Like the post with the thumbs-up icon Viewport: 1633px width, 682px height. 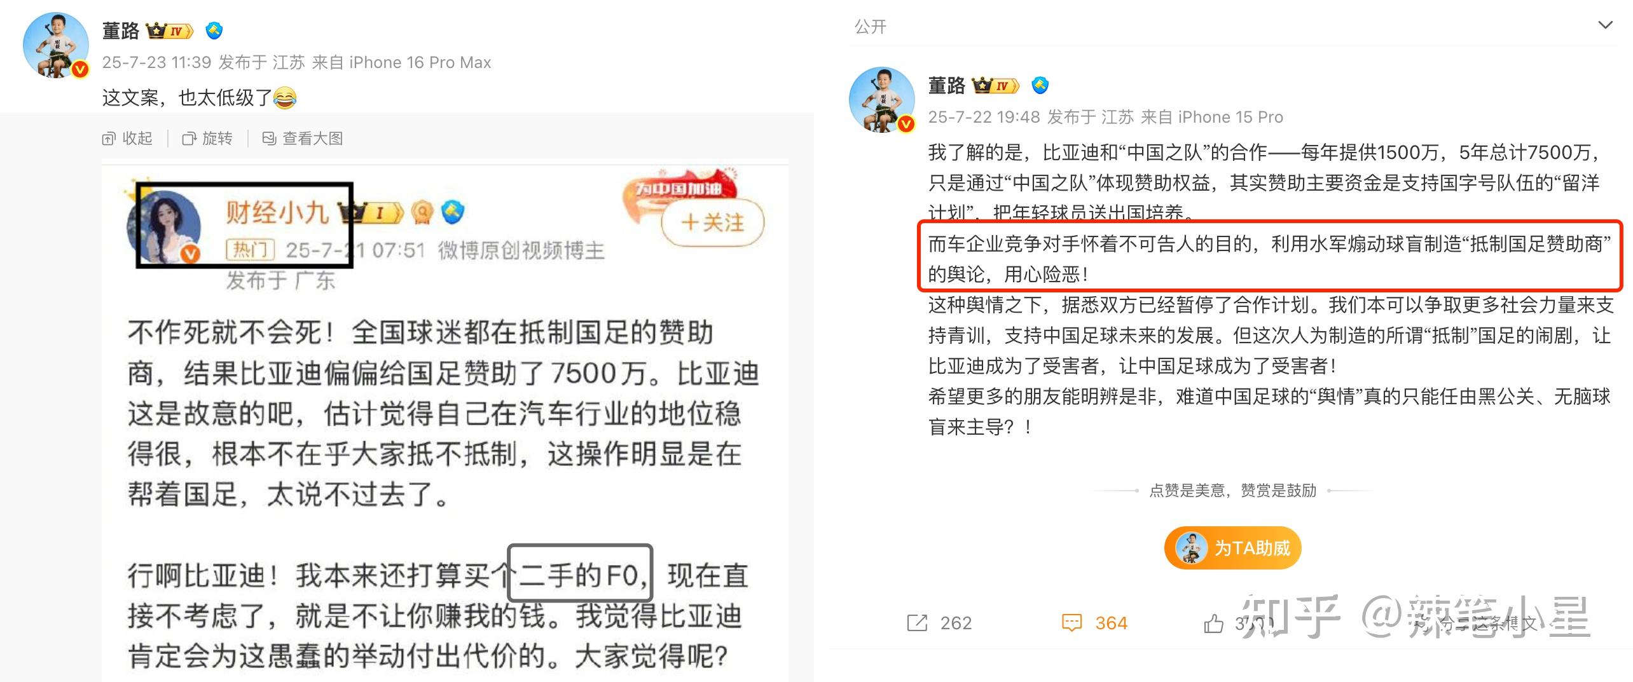[1213, 624]
